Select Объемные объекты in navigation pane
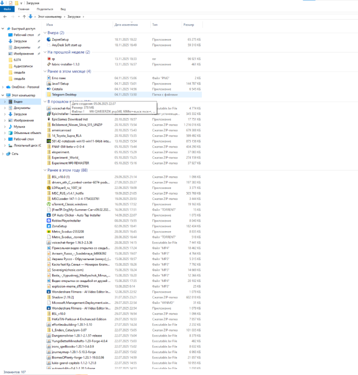Screen dimensions: 358x375 tap(28, 133)
